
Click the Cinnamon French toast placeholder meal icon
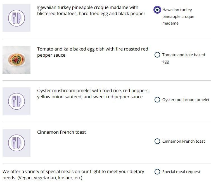coord(16,143)
